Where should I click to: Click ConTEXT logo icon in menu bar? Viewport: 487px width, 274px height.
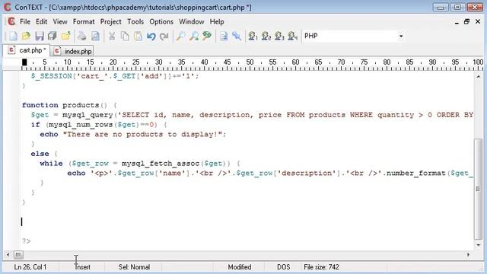pos(11,21)
